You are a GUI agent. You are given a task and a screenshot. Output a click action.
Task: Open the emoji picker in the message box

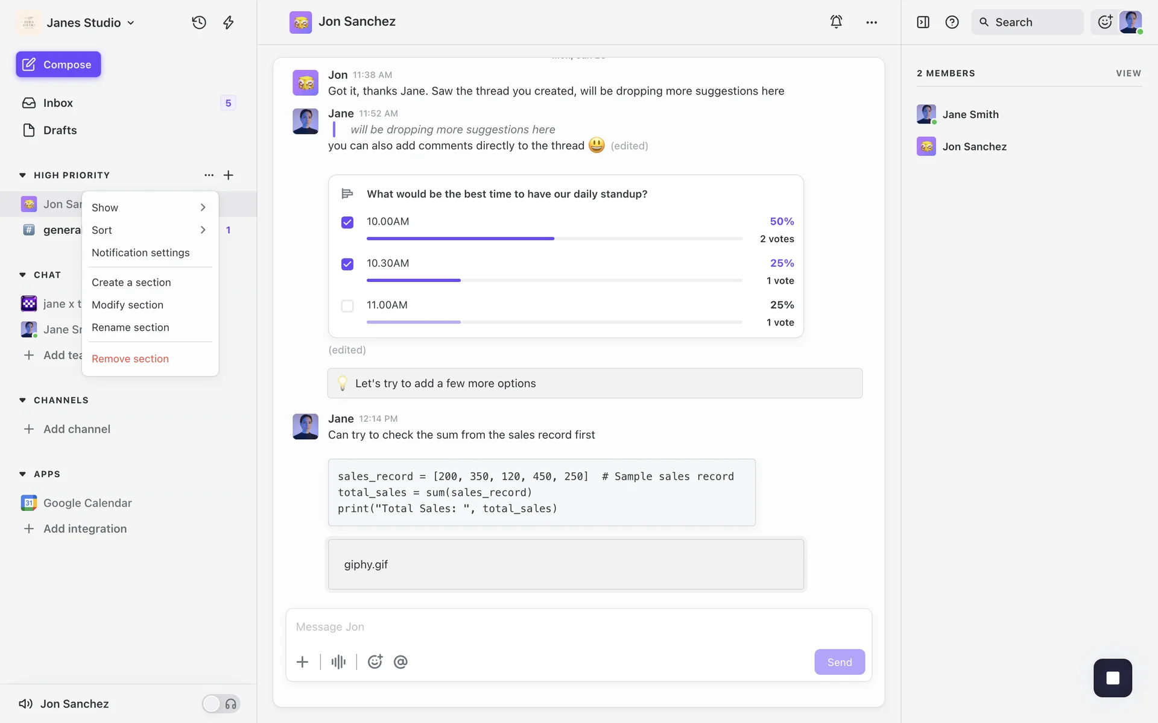pos(375,662)
